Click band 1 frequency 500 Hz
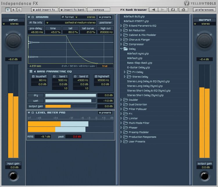218x187 pixels. coord(60,80)
